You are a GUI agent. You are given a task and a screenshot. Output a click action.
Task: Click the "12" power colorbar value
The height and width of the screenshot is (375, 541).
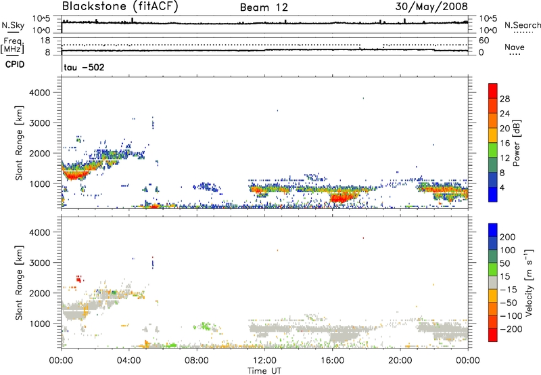coord(504,158)
